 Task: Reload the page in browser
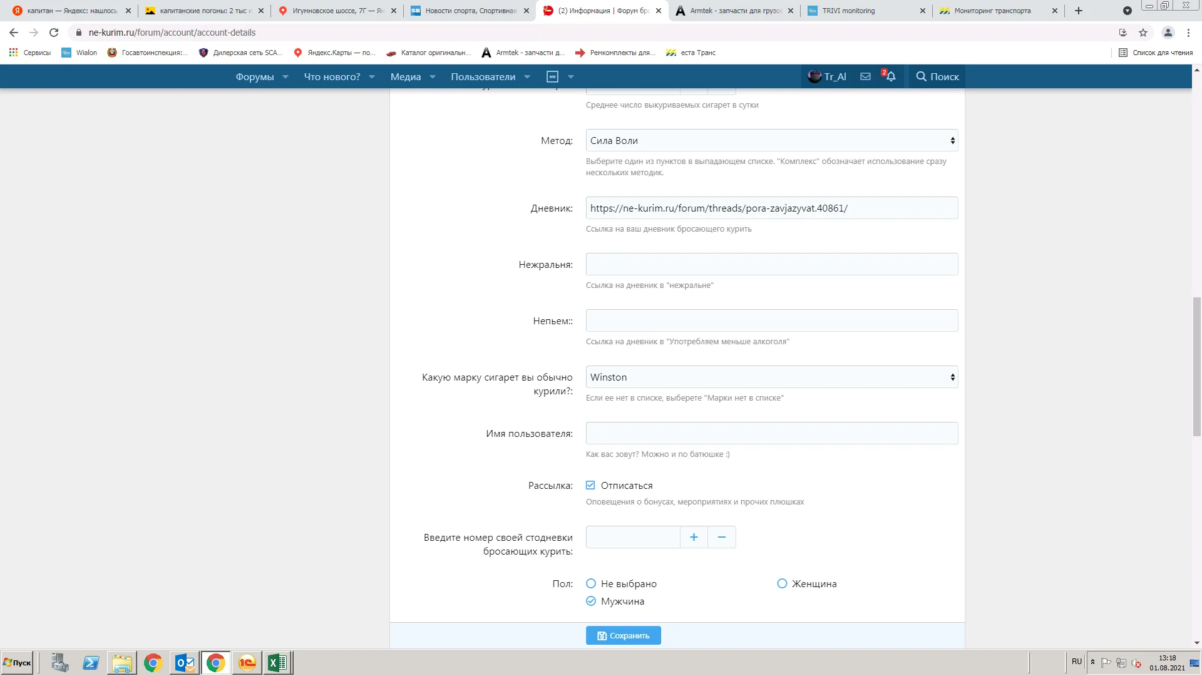pyautogui.click(x=54, y=33)
